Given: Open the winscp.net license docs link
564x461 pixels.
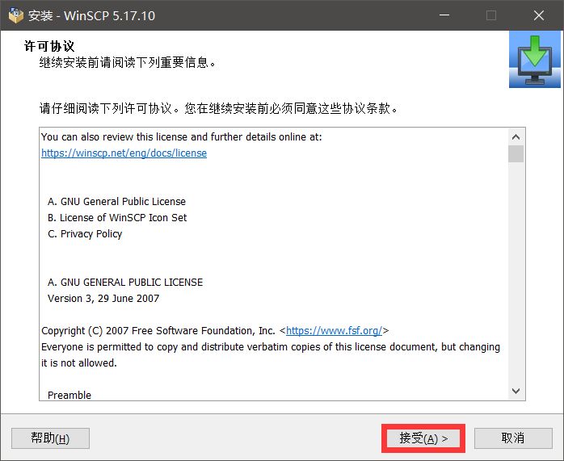Looking at the screenshot, I should click(x=124, y=153).
